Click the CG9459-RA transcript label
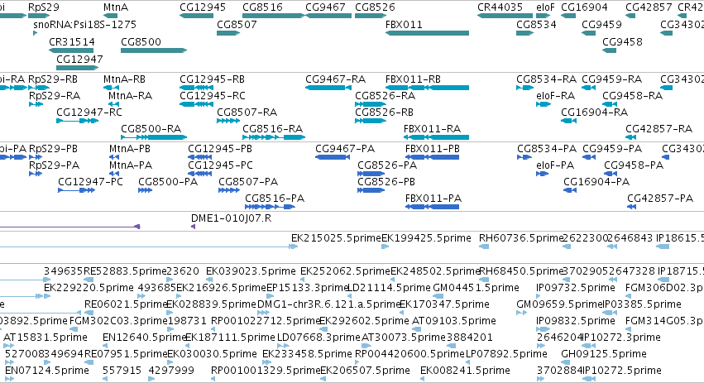This screenshot has height=383, width=704. 612,79
